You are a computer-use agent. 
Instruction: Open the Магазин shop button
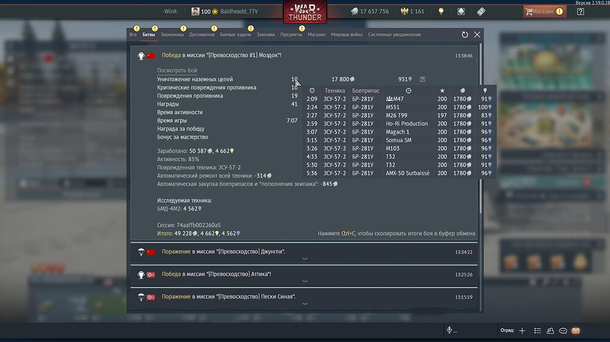point(544,11)
